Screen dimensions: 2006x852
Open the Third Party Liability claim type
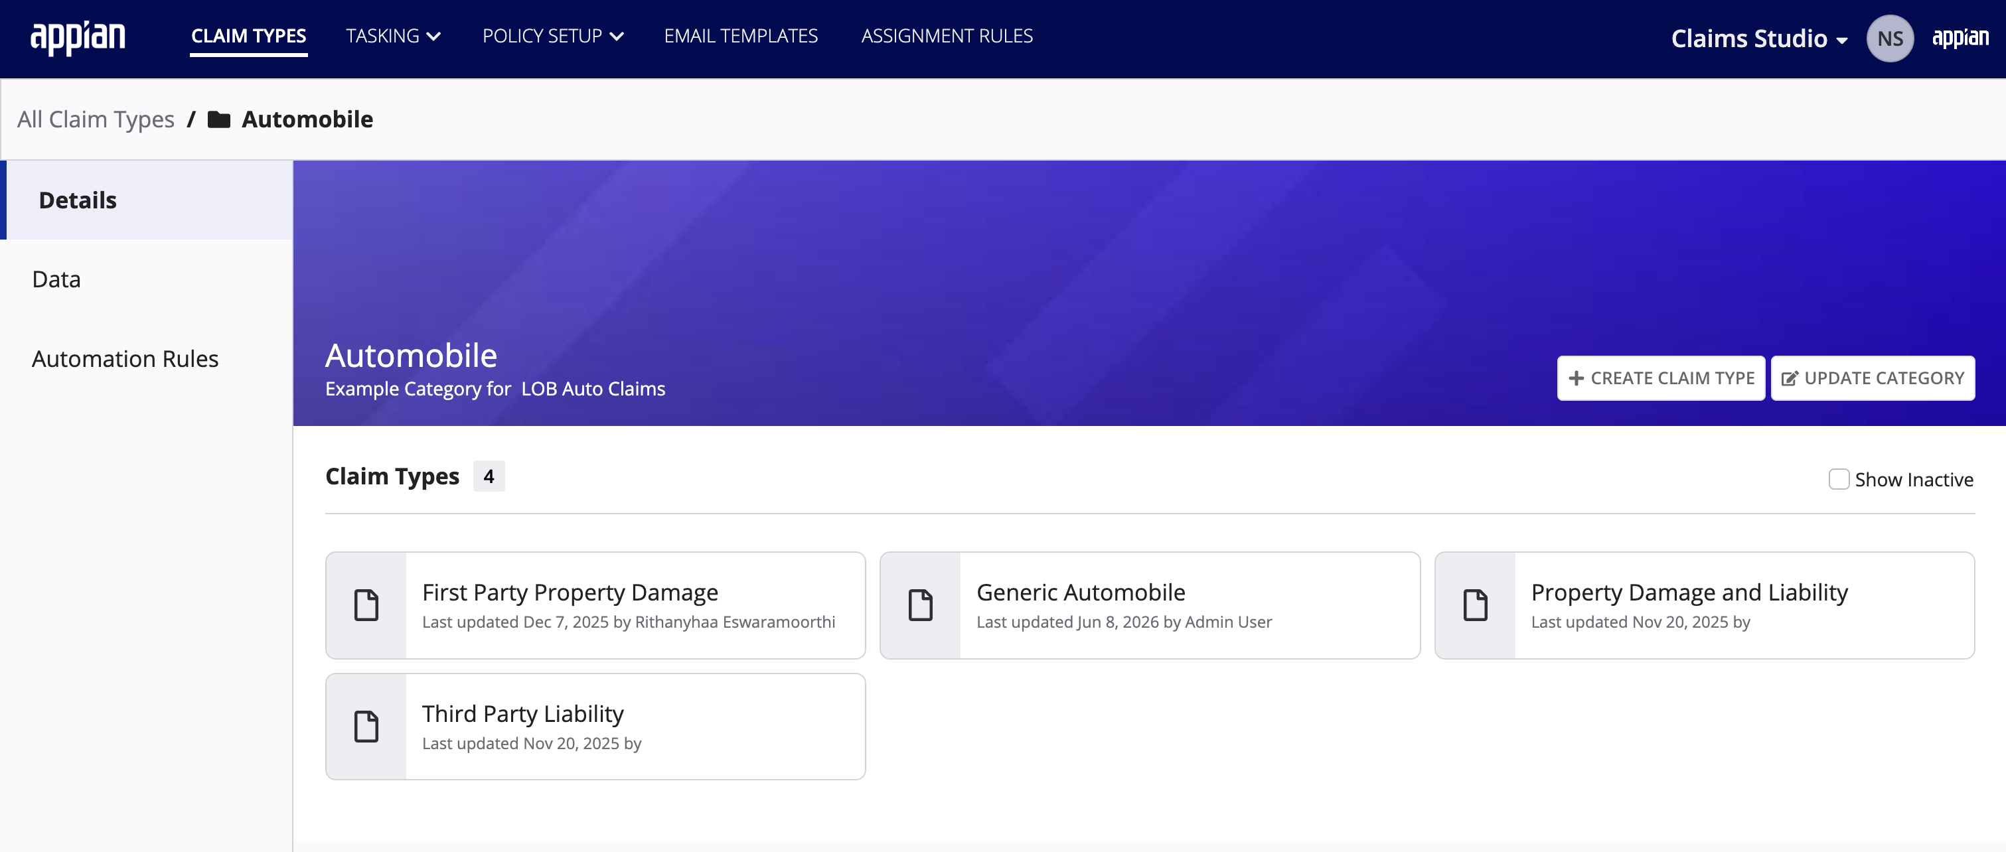(x=595, y=727)
